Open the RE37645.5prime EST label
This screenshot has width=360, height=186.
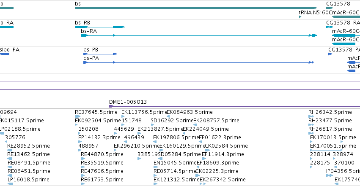pyautogui.click(x=96, y=112)
